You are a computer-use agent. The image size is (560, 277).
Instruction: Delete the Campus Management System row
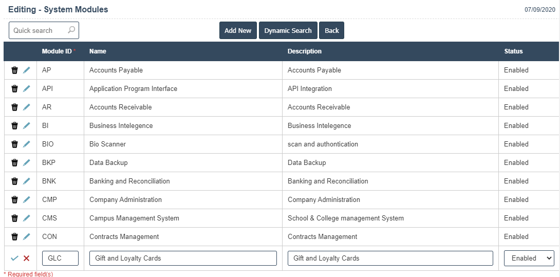click(14, 218)
